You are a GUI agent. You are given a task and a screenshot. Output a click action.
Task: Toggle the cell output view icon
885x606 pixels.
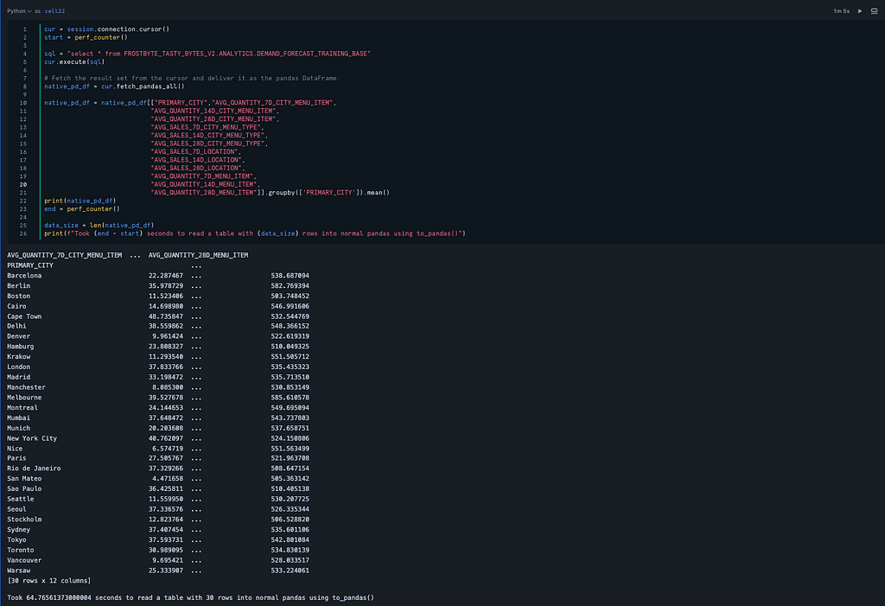pyautogui.click(x=875, y=10)
